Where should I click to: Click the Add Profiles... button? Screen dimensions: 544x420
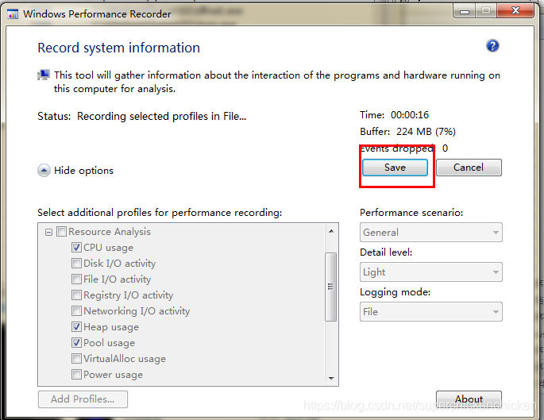pos(83,399)
